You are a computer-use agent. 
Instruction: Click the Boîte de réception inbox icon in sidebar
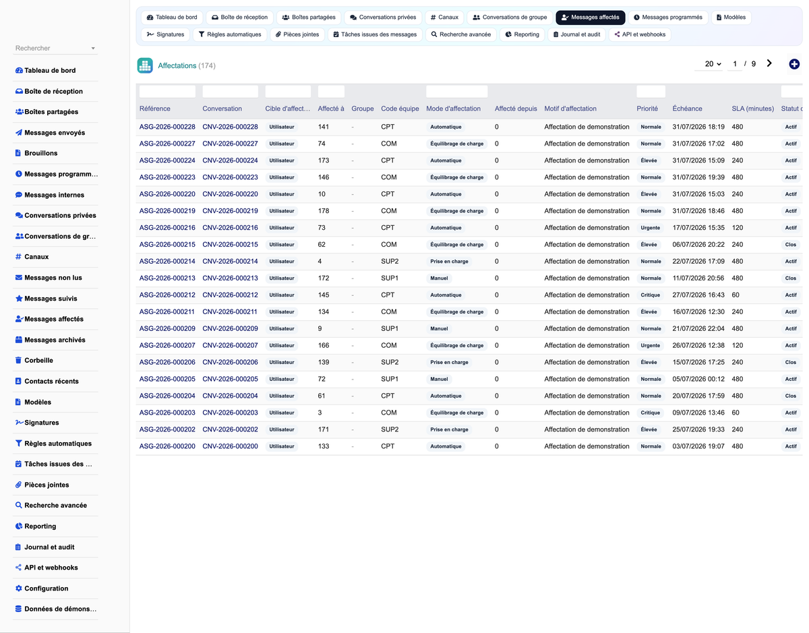coord(19,92)
